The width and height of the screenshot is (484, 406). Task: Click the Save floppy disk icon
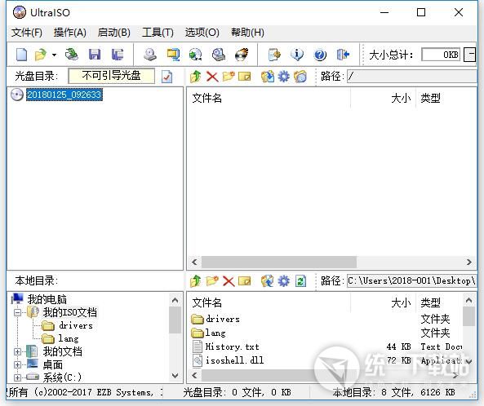coord(95,55)
